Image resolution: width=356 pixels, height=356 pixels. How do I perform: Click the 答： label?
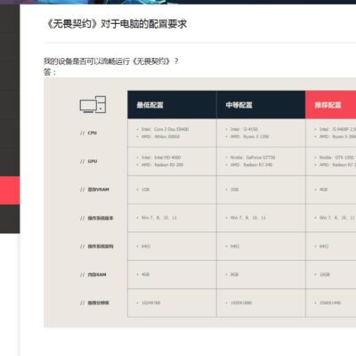tap(50, 72)
